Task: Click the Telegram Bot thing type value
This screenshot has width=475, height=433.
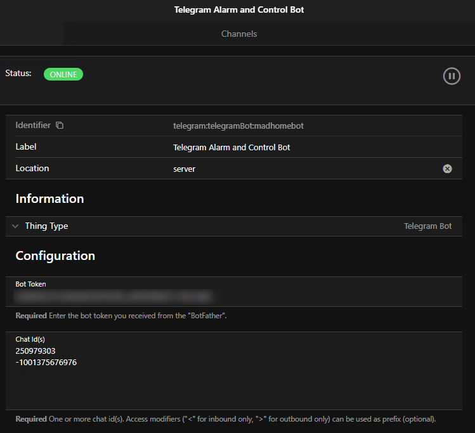Action: [427, 226]
